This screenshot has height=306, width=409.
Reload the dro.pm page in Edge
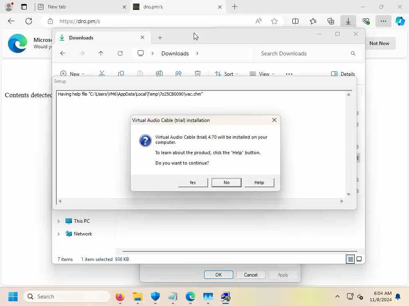(x=29, y=21)
